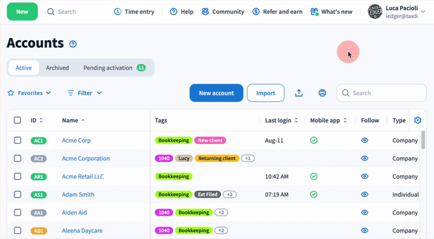Click the export upload icon
Screen dimensions: 434x239
point(299,93)
